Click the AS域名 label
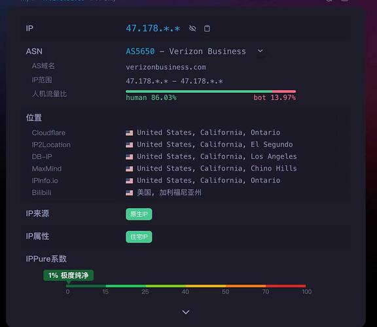 point(43,66)
